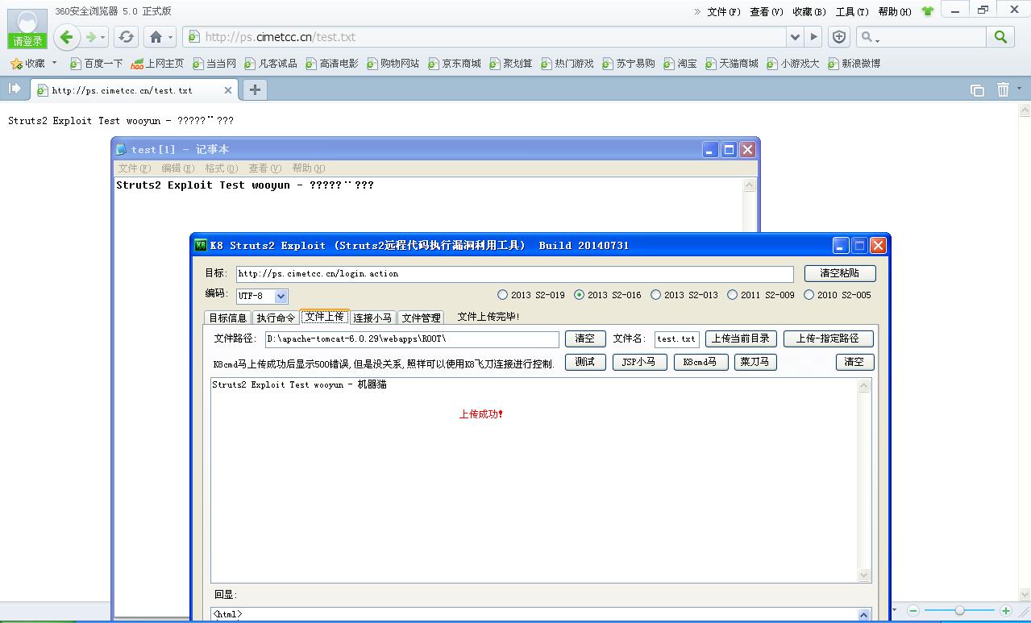This screenshot has height=623, width=1031.
Task: Click the JSP小马 button
Action: click(640, 362)
